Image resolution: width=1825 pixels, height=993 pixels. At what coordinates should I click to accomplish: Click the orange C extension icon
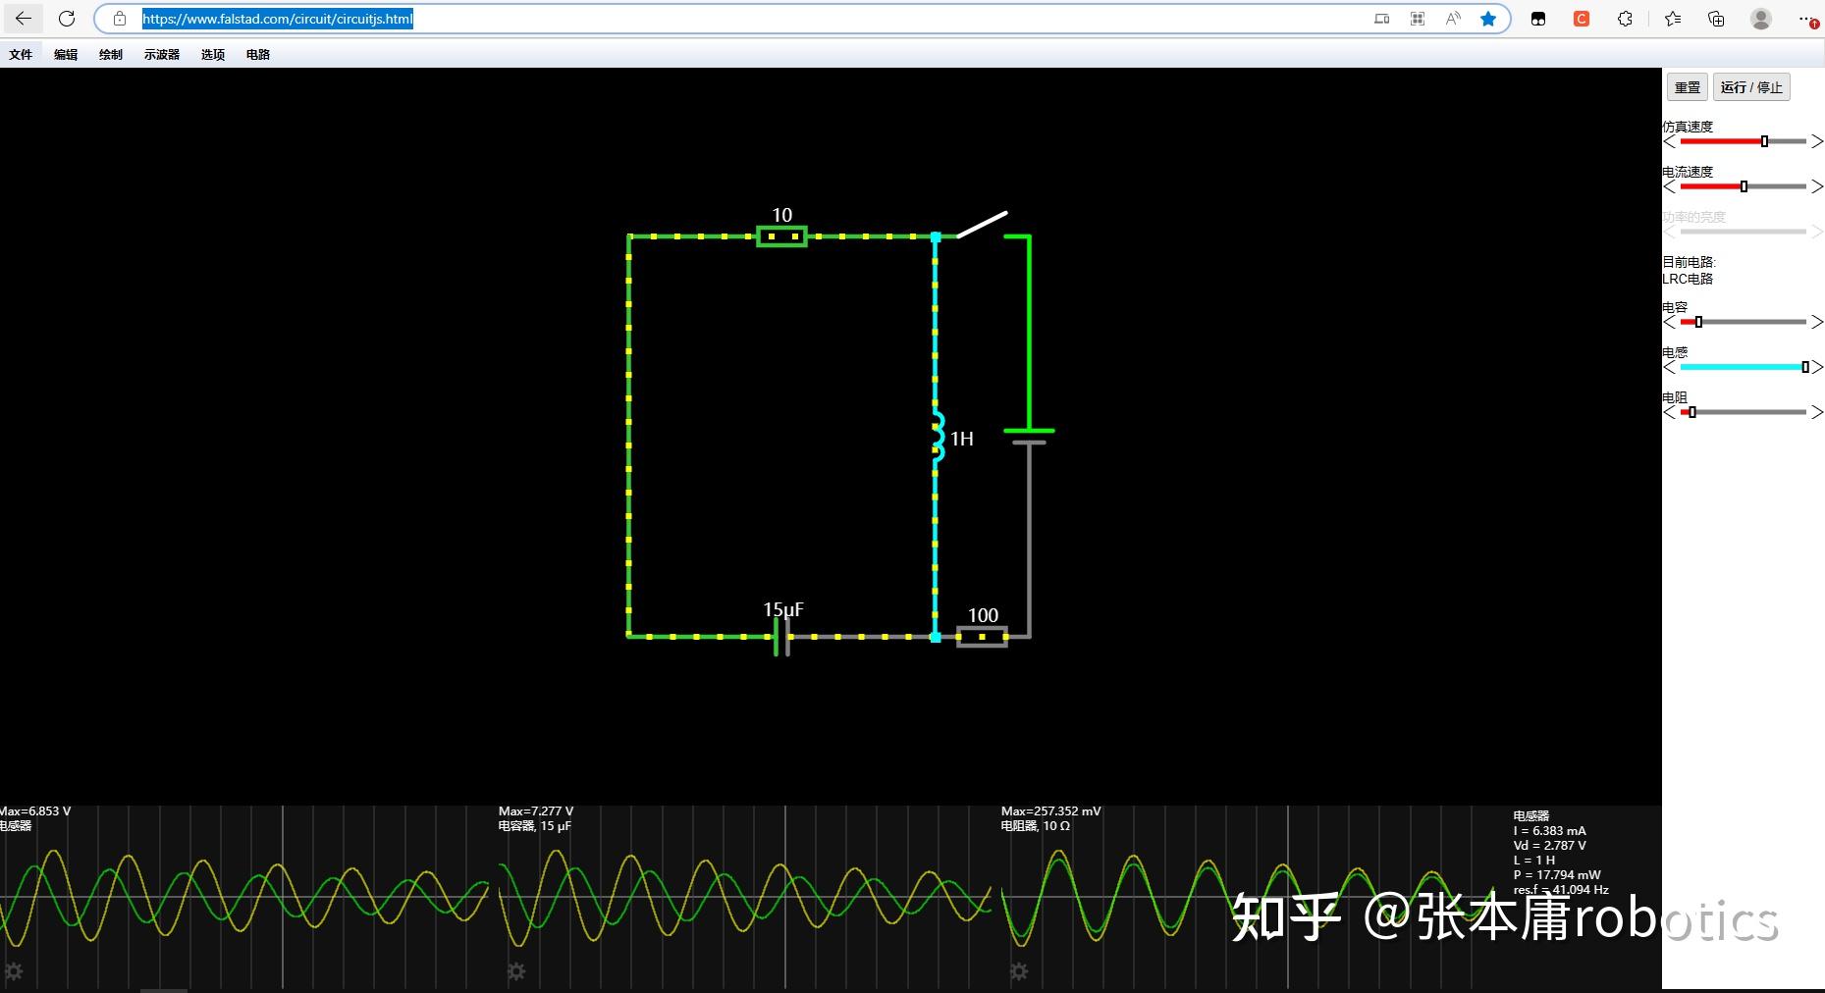[1581, 18]
